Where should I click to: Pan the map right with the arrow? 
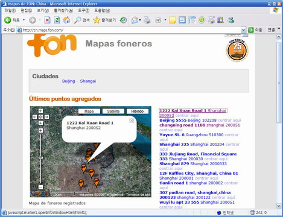[x=46, y=117]
